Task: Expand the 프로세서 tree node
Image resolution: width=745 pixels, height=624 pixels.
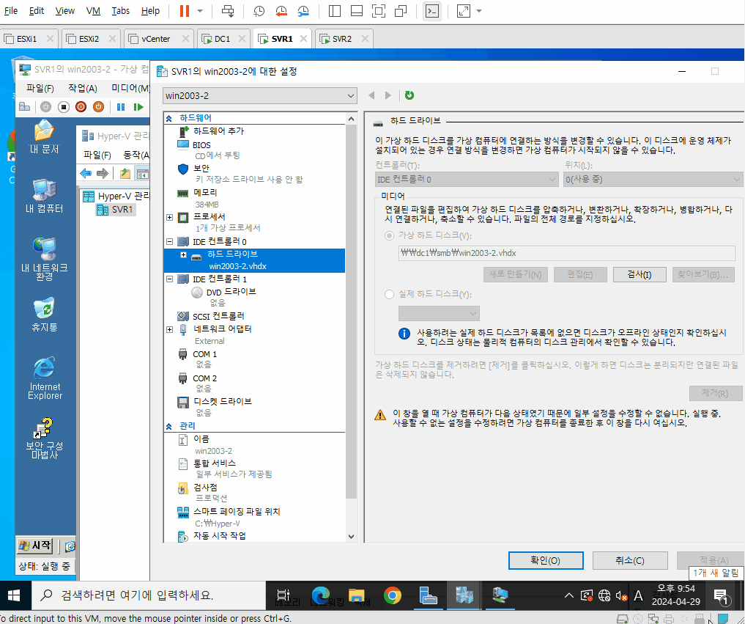Action: (170, 217)
